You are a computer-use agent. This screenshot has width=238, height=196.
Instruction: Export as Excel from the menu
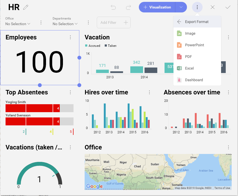tap(189, 68)
